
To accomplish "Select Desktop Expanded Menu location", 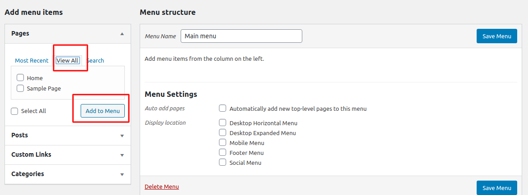I will (x=223, y=132).
